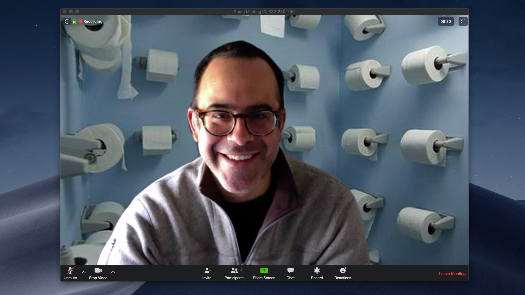Open meeting information icon
Viewport: 525px width, 295px height.
click(x=67, y=22)
